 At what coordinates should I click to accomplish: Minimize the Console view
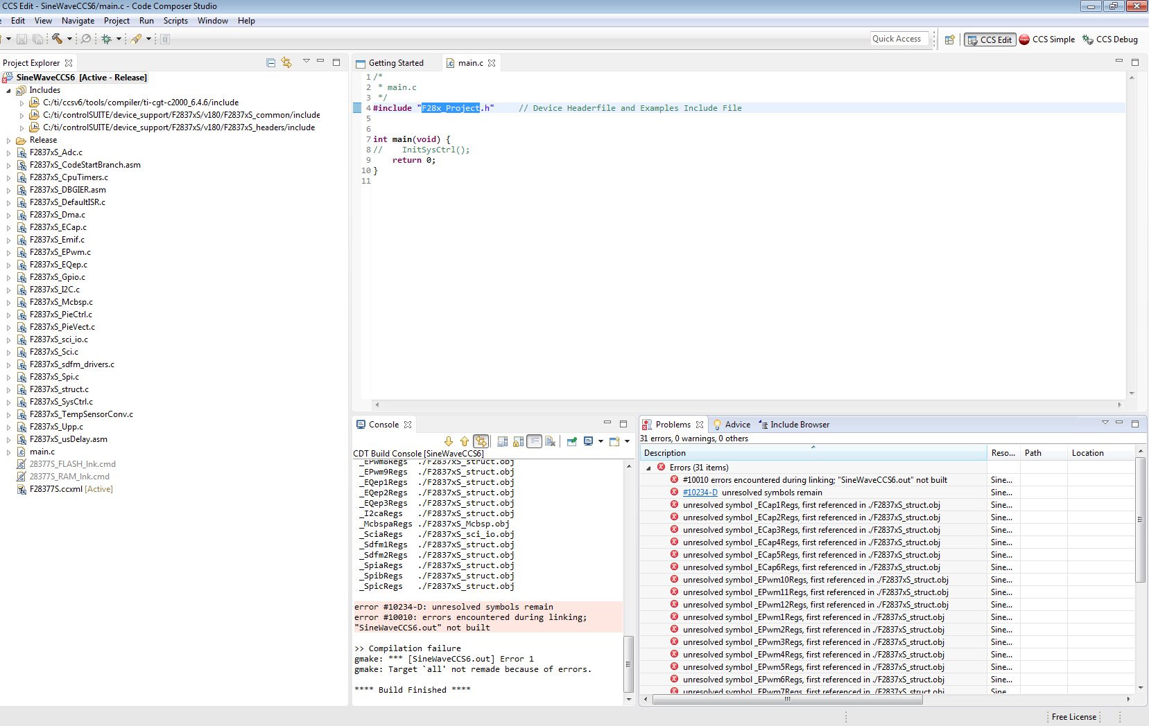coord(607,423)
